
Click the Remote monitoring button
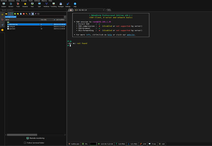(x=35, y=138)
